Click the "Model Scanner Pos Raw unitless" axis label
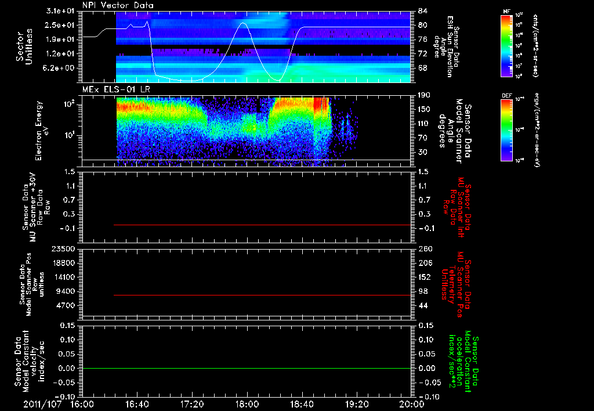Viewport: 594px width, 411px height. [x=32, y=284]
